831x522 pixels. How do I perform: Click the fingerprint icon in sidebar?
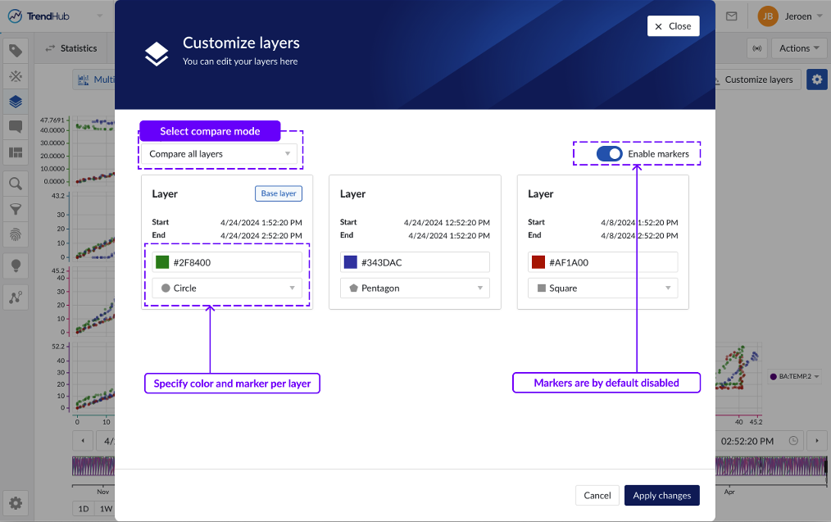pos(16,235)
